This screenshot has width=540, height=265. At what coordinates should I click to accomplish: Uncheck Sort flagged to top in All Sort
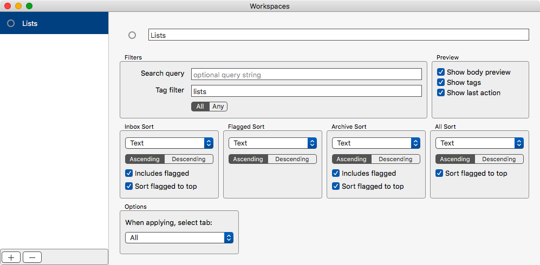439,173
